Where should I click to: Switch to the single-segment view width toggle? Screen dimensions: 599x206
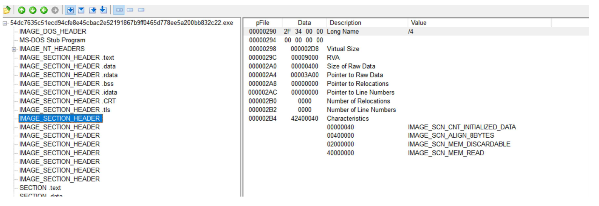(x=141, y=10)
